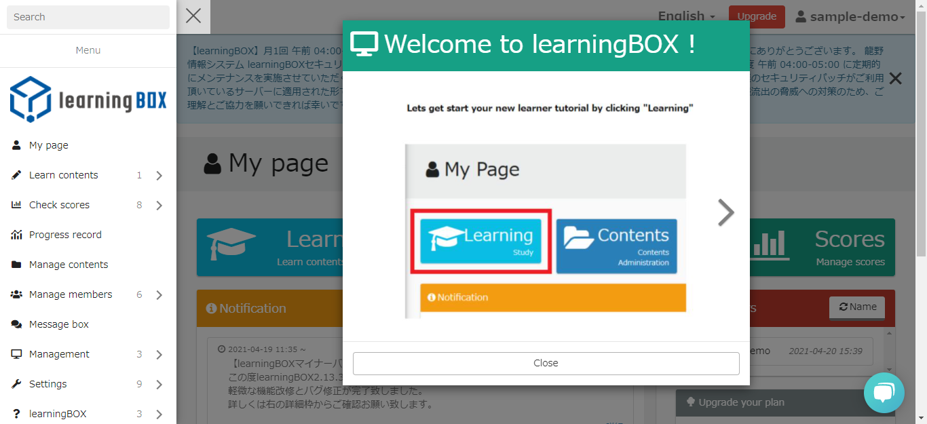
Task: Click the Close button in welcome dialog
Action: pyautogui.click(x=546, y=363)
